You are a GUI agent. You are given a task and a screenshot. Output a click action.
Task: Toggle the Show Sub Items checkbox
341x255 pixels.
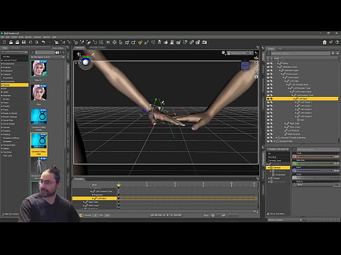pos(268,214)
